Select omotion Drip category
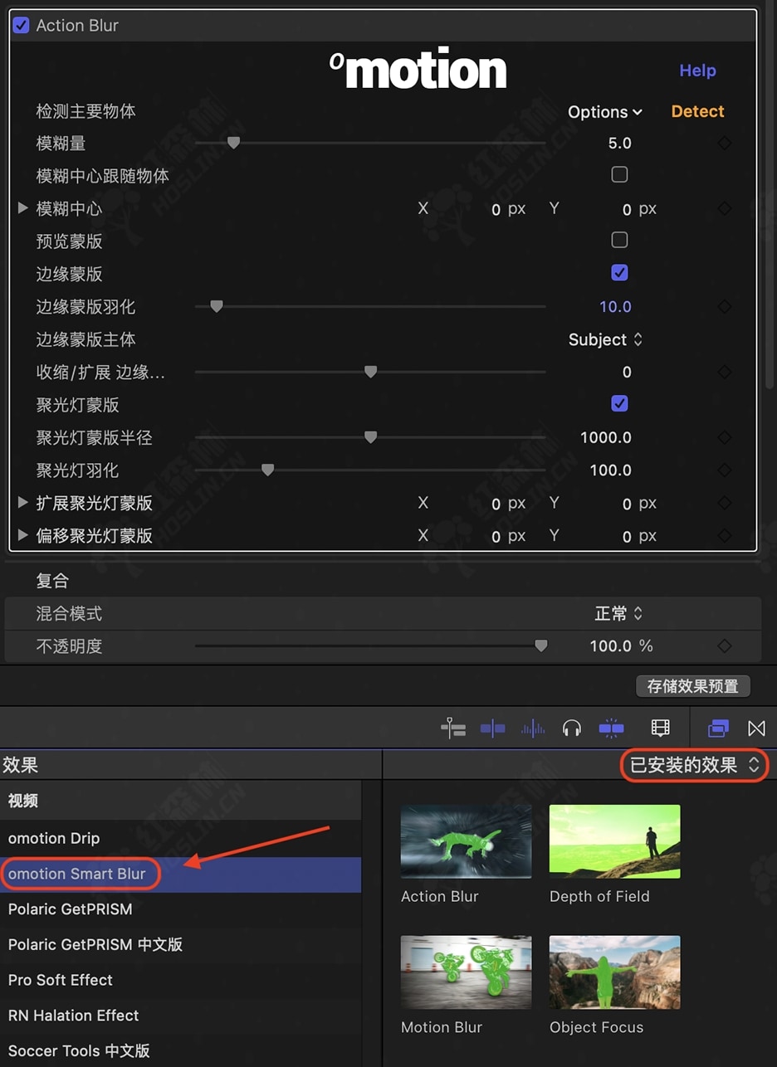This screenshot has width=777, height=1067. [x=180, y=839]
